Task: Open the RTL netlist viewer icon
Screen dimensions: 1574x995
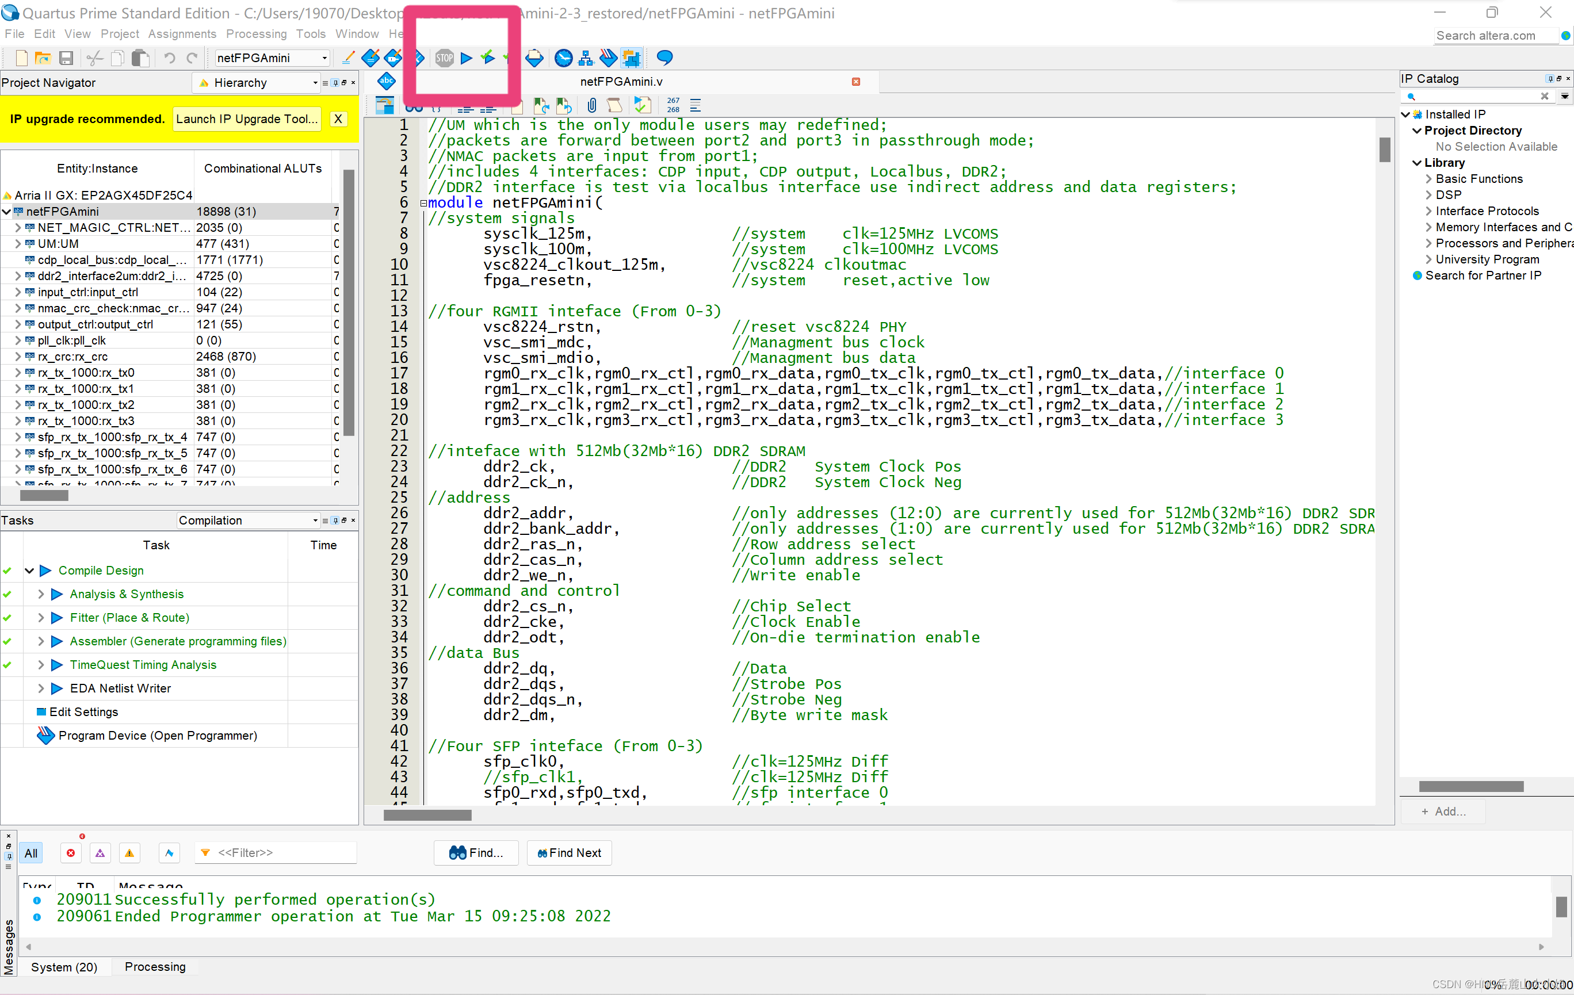Action: click(x=586, y=58)
